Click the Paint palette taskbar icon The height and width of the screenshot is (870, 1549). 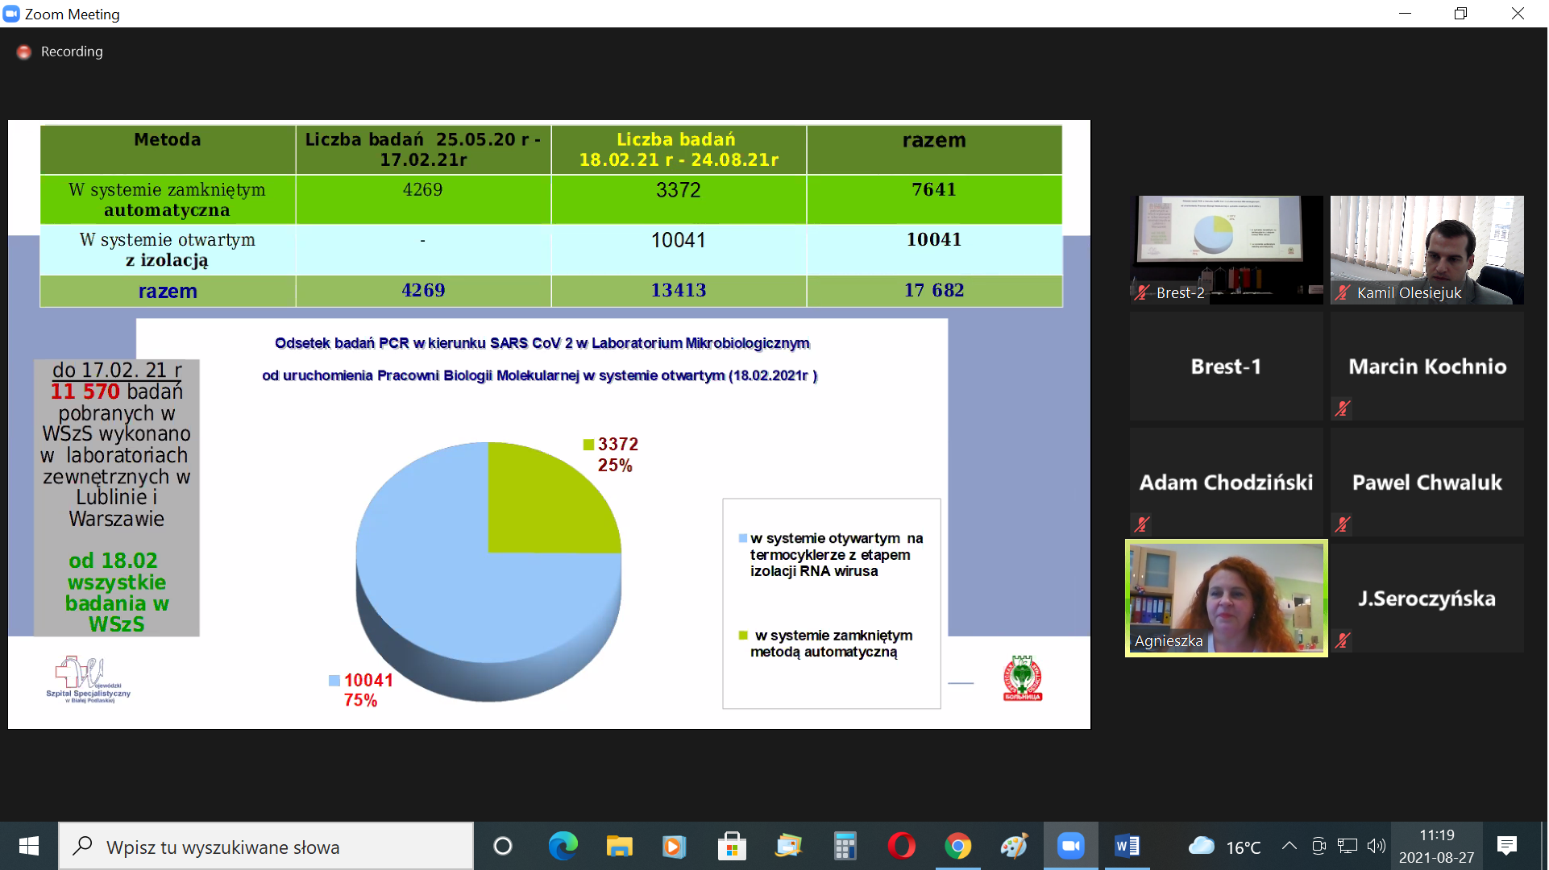click(1014, 846)
